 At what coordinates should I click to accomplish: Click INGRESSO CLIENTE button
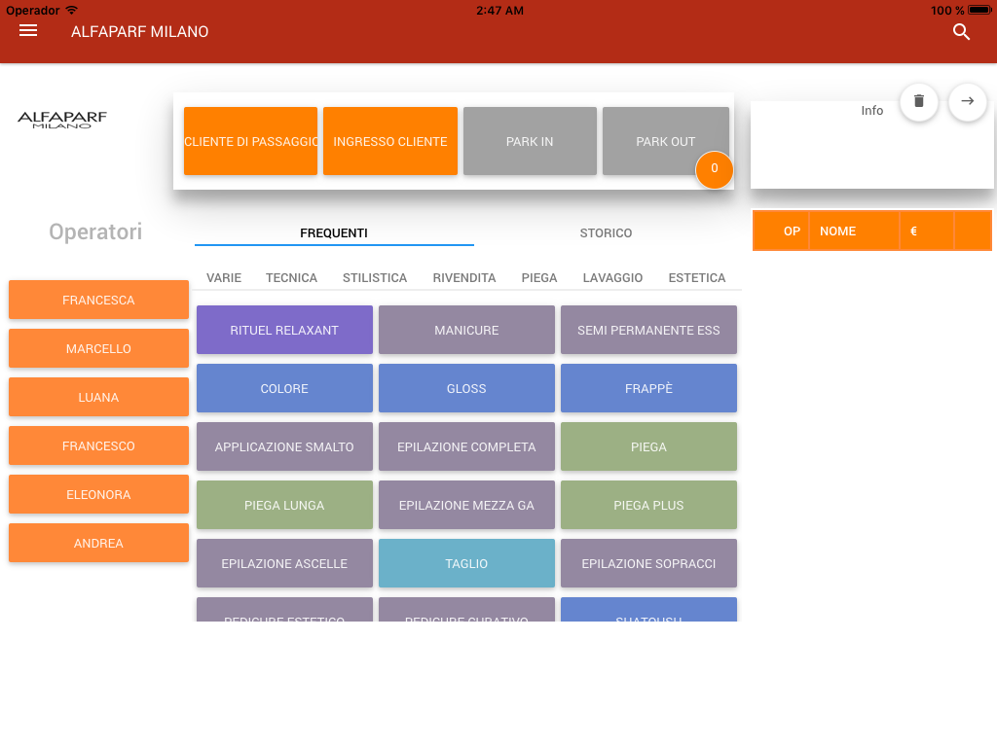coord(390,141)
